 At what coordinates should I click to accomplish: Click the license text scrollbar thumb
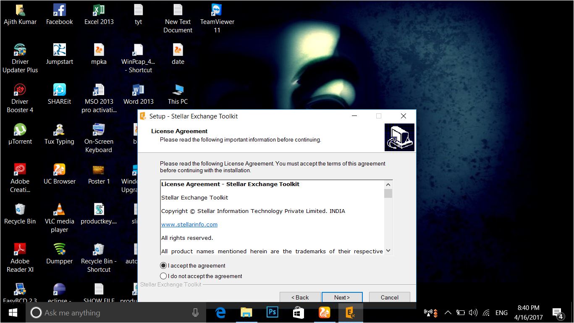click(x=388, y=193)
